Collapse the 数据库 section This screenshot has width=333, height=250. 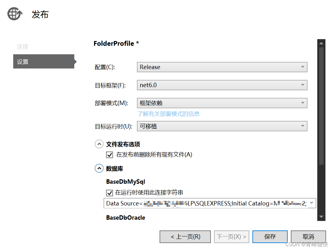point(99,168)
